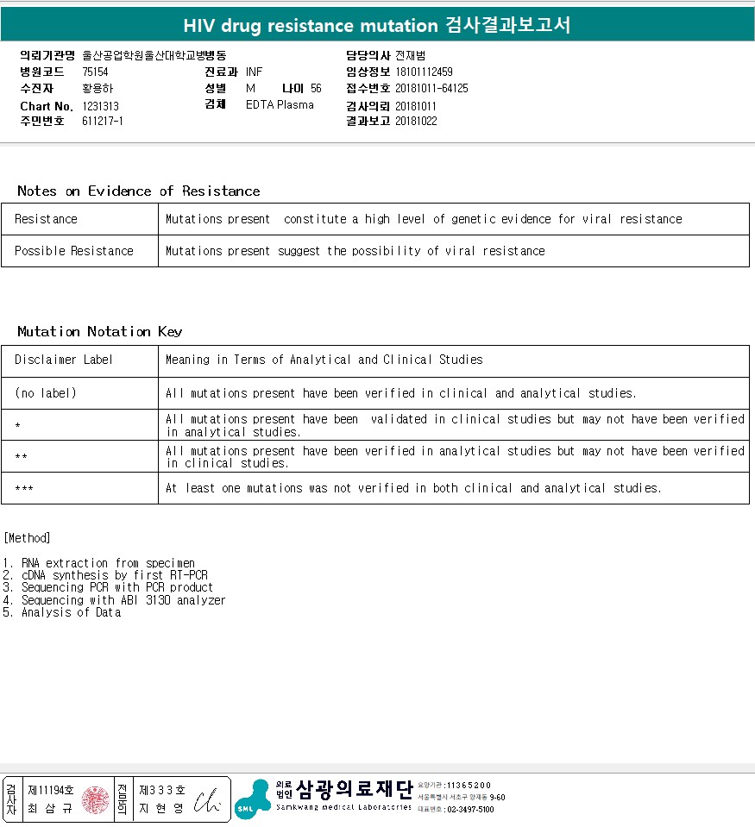
Task: Click method step Sequencing with ABI 3130 analyzer
Action: (x=123, y=600)
